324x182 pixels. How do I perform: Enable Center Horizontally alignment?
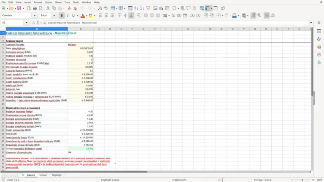coord(106,16)
